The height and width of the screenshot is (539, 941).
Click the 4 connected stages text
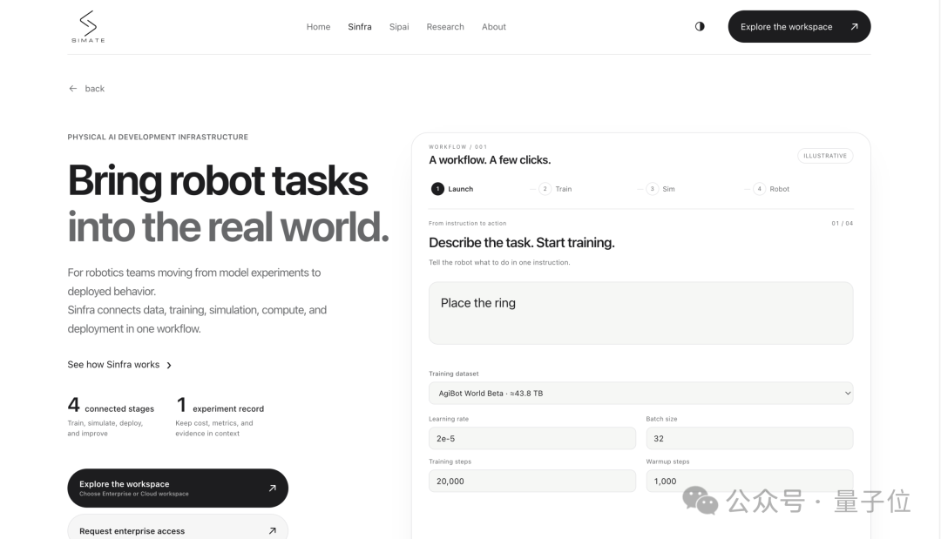coord(111,406)
